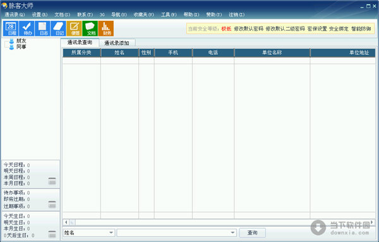
Task: Click horizontal scrollbar right arrow
Action: click(x=372, y=222)
